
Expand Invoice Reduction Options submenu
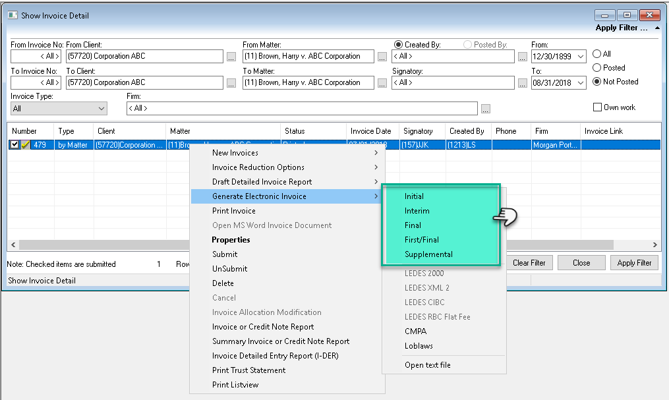tap(287, 167)
